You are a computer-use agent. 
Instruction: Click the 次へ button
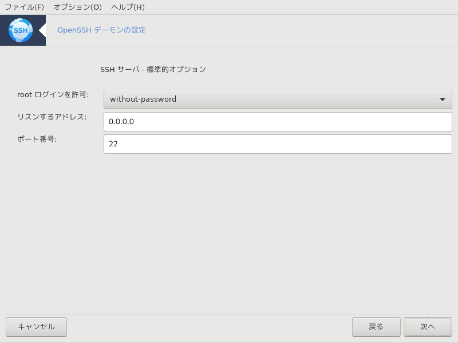pyautogui.click(x=428, y=327)
